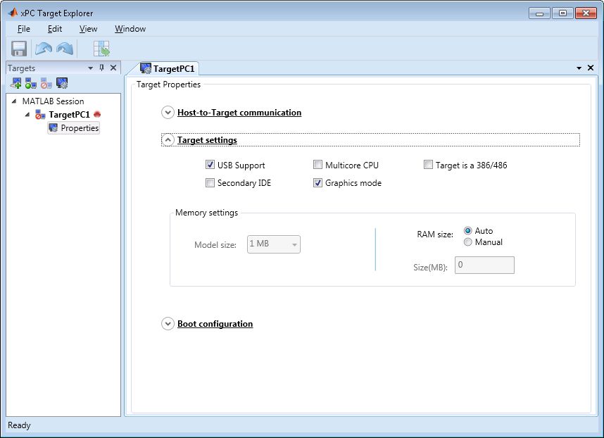604x438 pixels.
Task: Open the Window menu
Action: click(130, 29)
